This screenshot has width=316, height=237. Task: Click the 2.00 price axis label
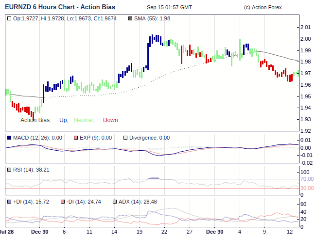point(305,39)
